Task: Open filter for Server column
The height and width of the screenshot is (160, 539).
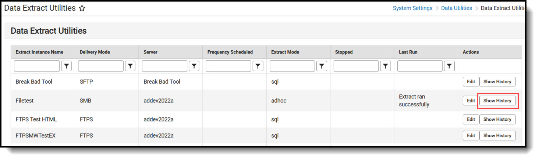Action: (194, 66)
